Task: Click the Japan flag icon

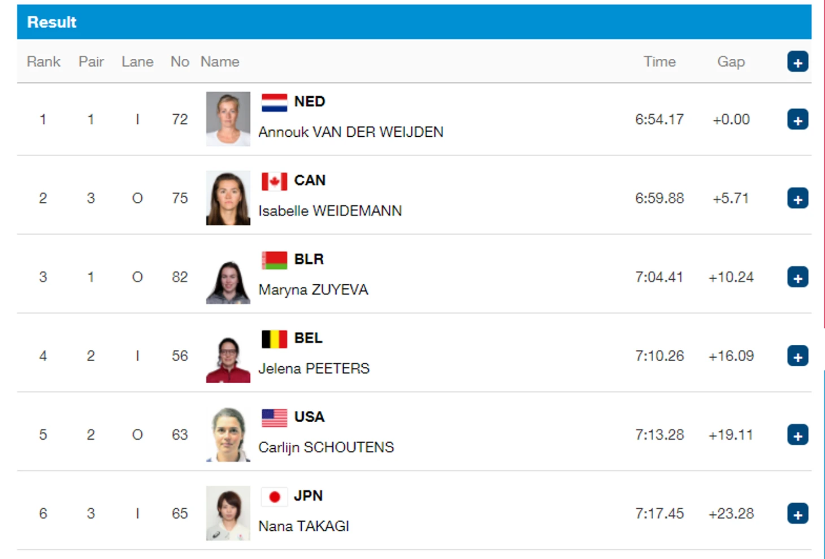Action: (274, 497)
